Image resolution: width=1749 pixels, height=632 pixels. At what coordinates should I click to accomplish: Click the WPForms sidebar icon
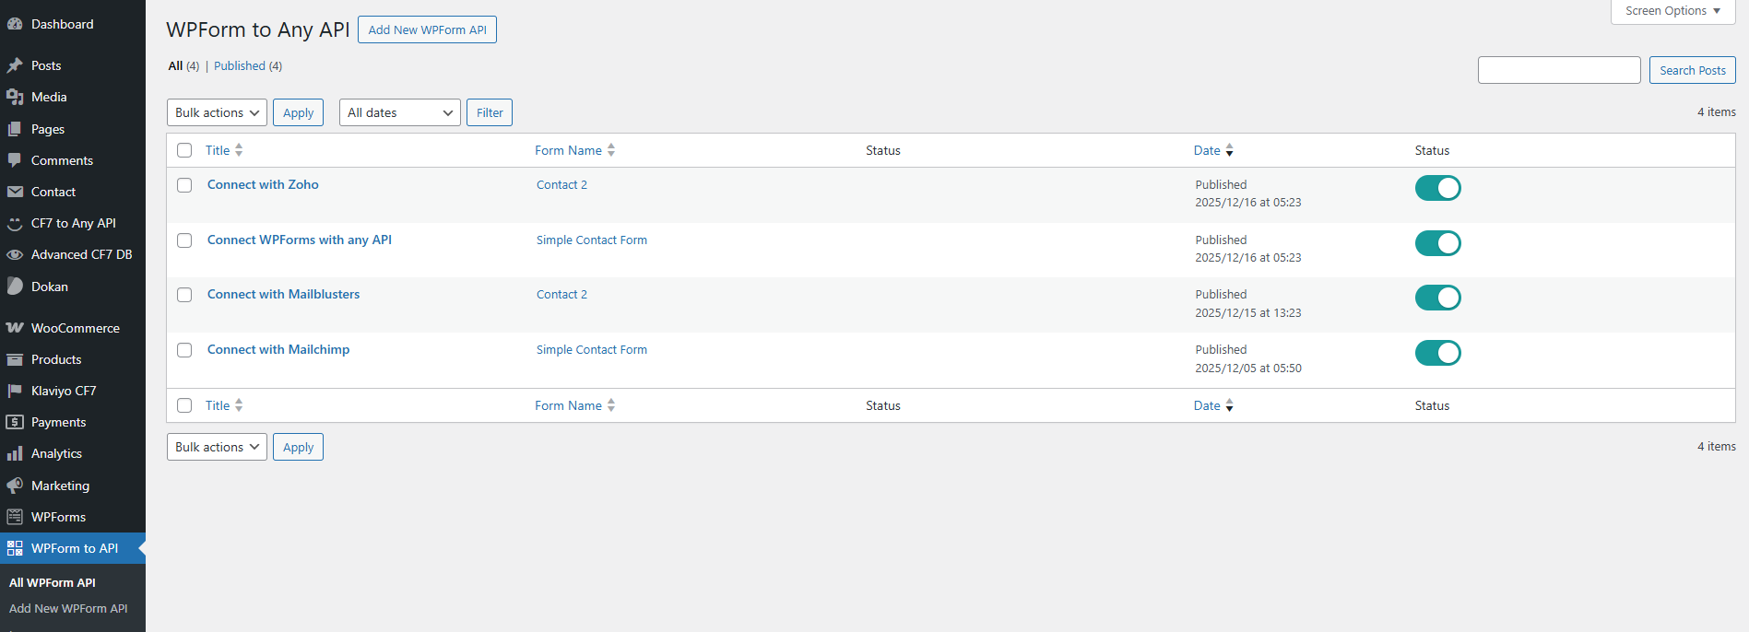coord(15,517)
